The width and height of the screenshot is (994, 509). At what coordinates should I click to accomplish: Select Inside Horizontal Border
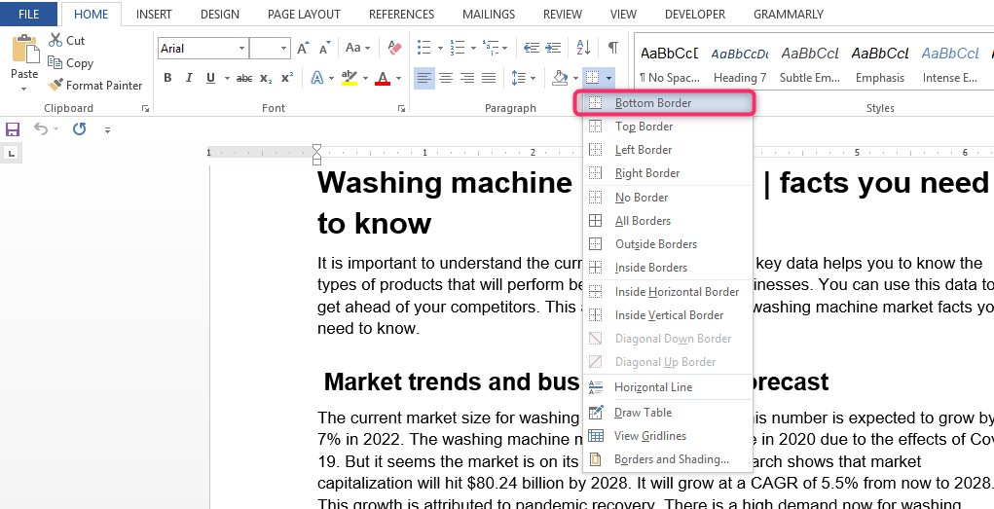668,292
